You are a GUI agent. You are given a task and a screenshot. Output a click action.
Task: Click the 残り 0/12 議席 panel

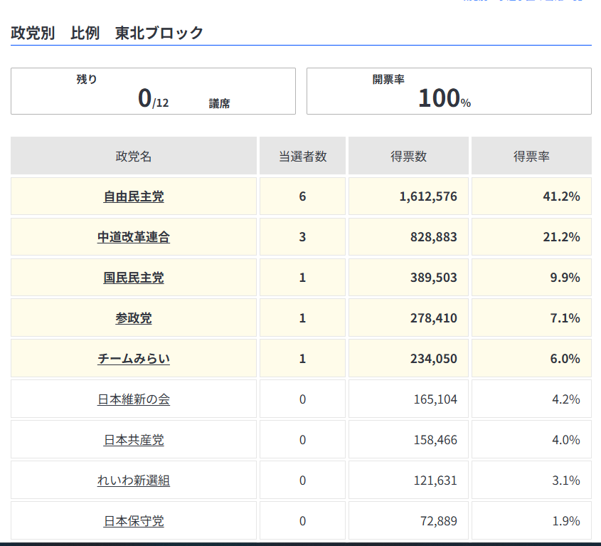[x=152, y=91]
